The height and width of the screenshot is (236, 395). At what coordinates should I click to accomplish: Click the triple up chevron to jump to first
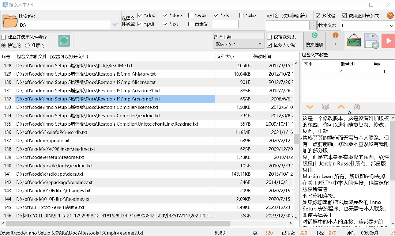point(357,107)
